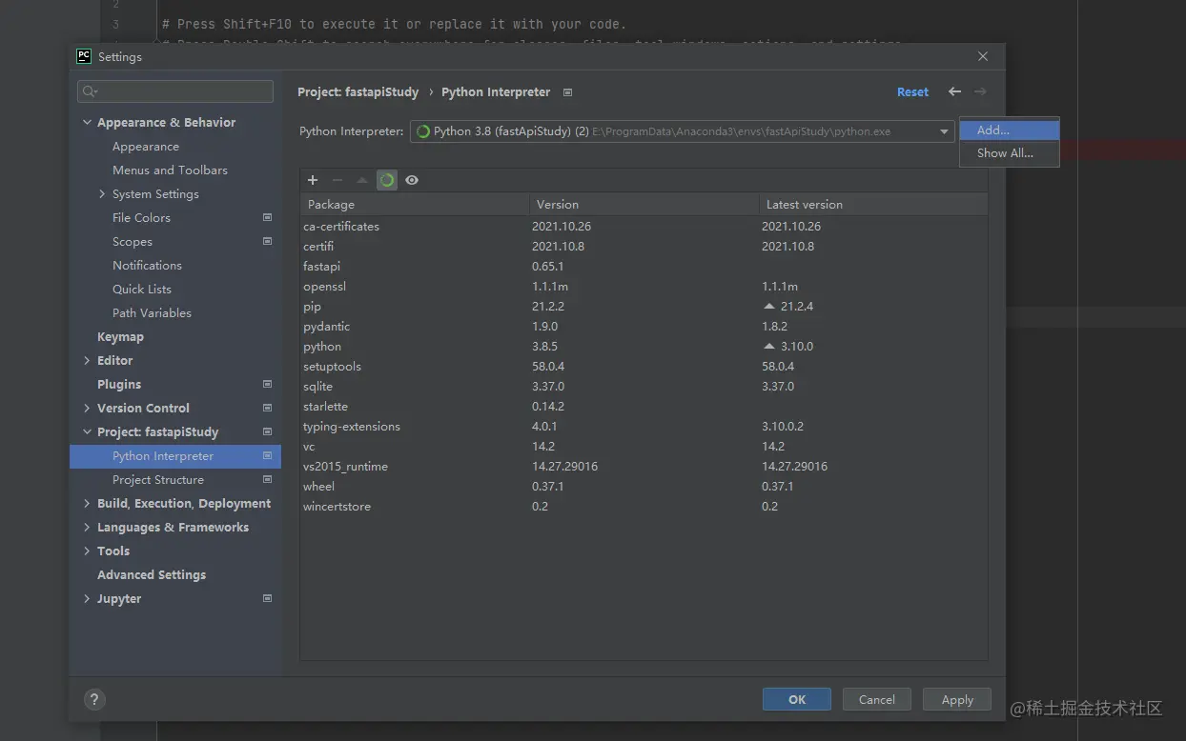Image resolution: width=1186 pixels, height=741 pixels.
Task: Click the project icon next to File Colors
Action: 267,217
